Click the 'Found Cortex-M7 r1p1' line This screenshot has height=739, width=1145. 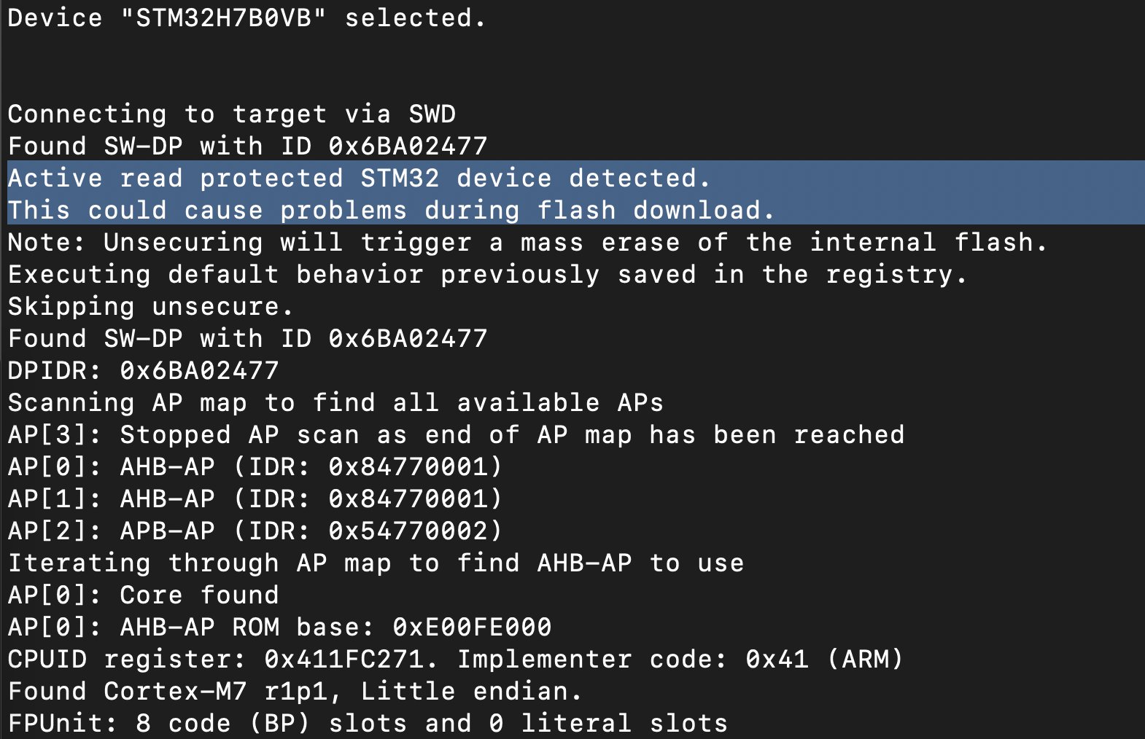point(295,692)
